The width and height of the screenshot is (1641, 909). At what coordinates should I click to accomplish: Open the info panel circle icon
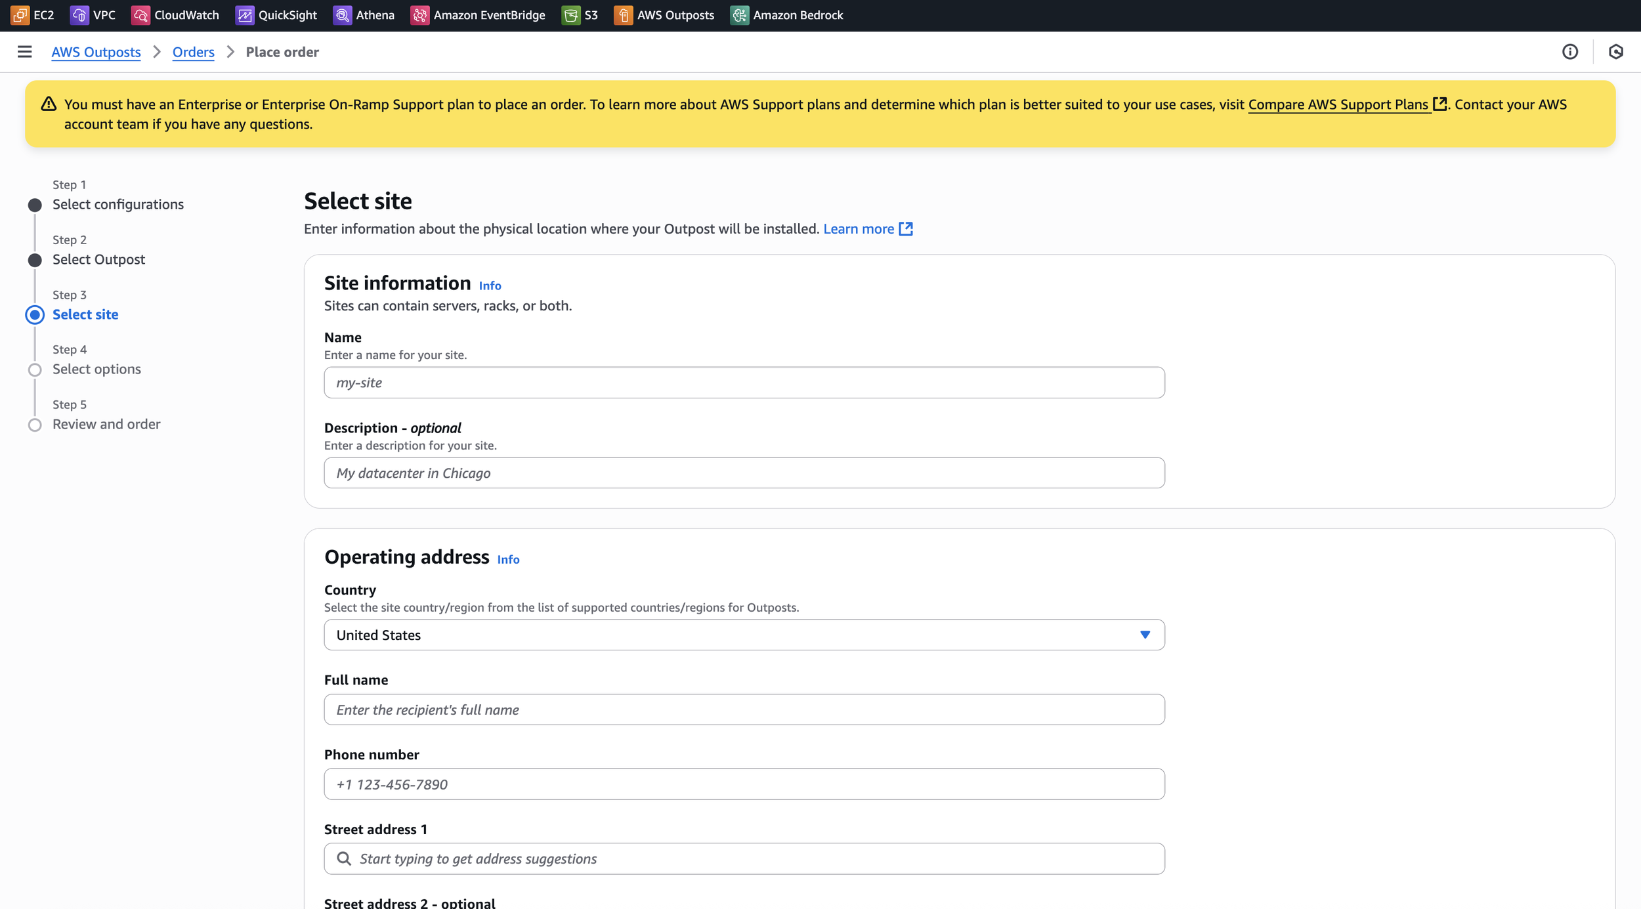1570,52
